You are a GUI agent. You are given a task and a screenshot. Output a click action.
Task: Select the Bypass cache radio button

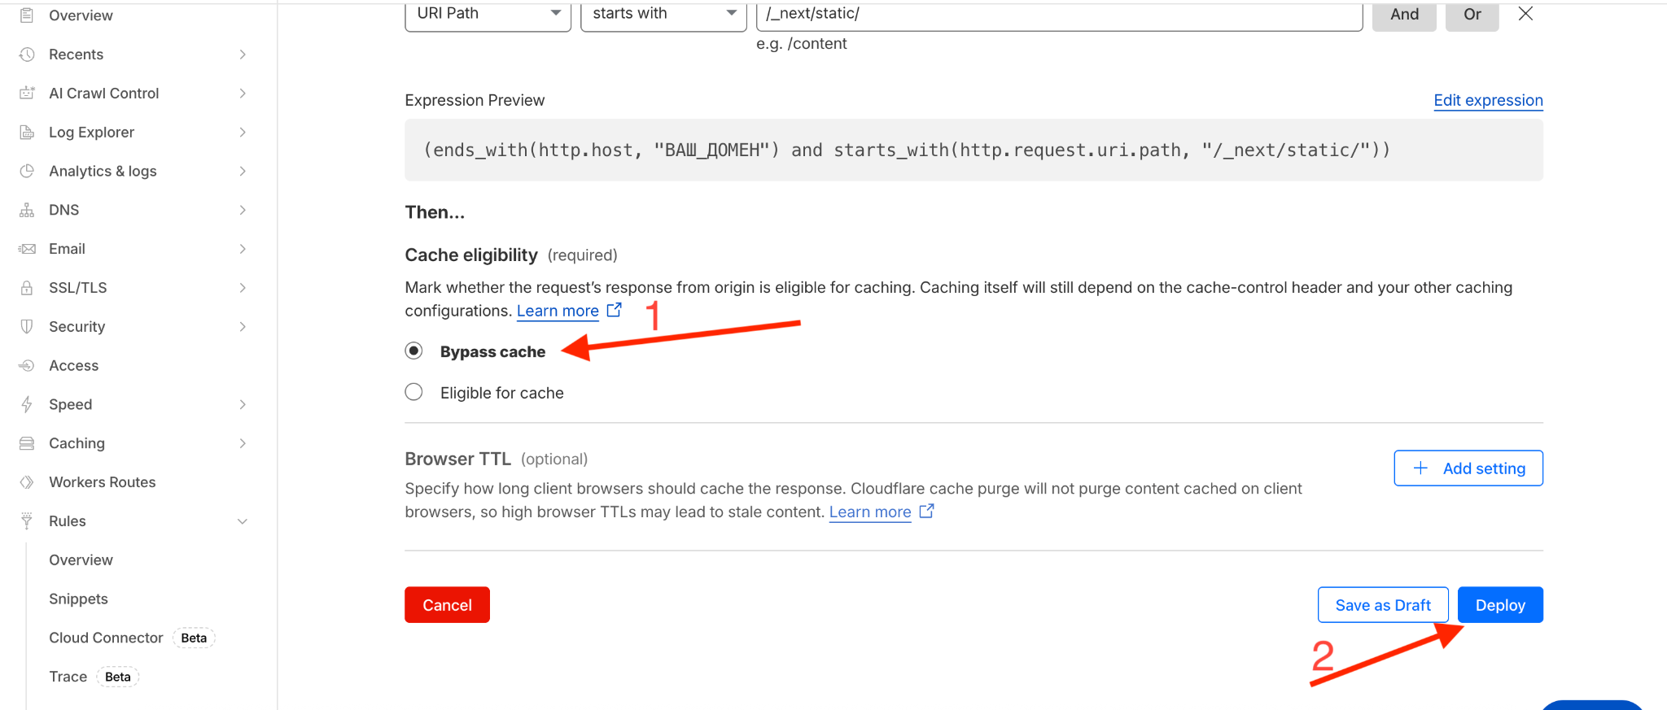click(413, 351)
